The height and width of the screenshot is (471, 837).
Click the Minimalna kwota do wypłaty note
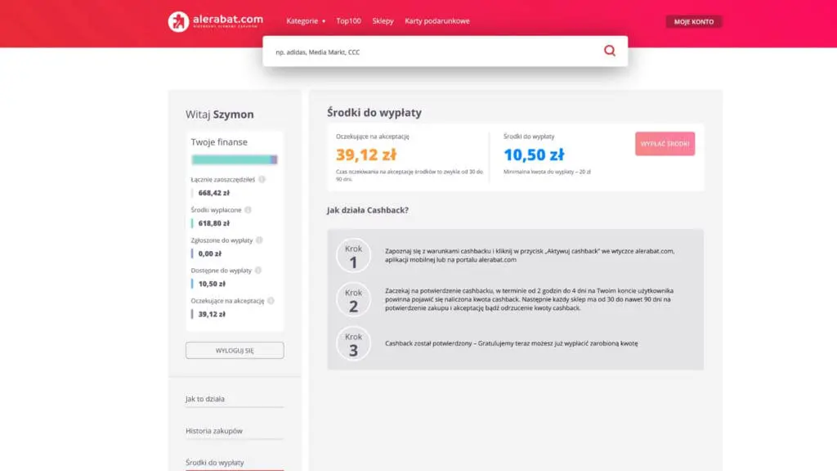(547, 172)
